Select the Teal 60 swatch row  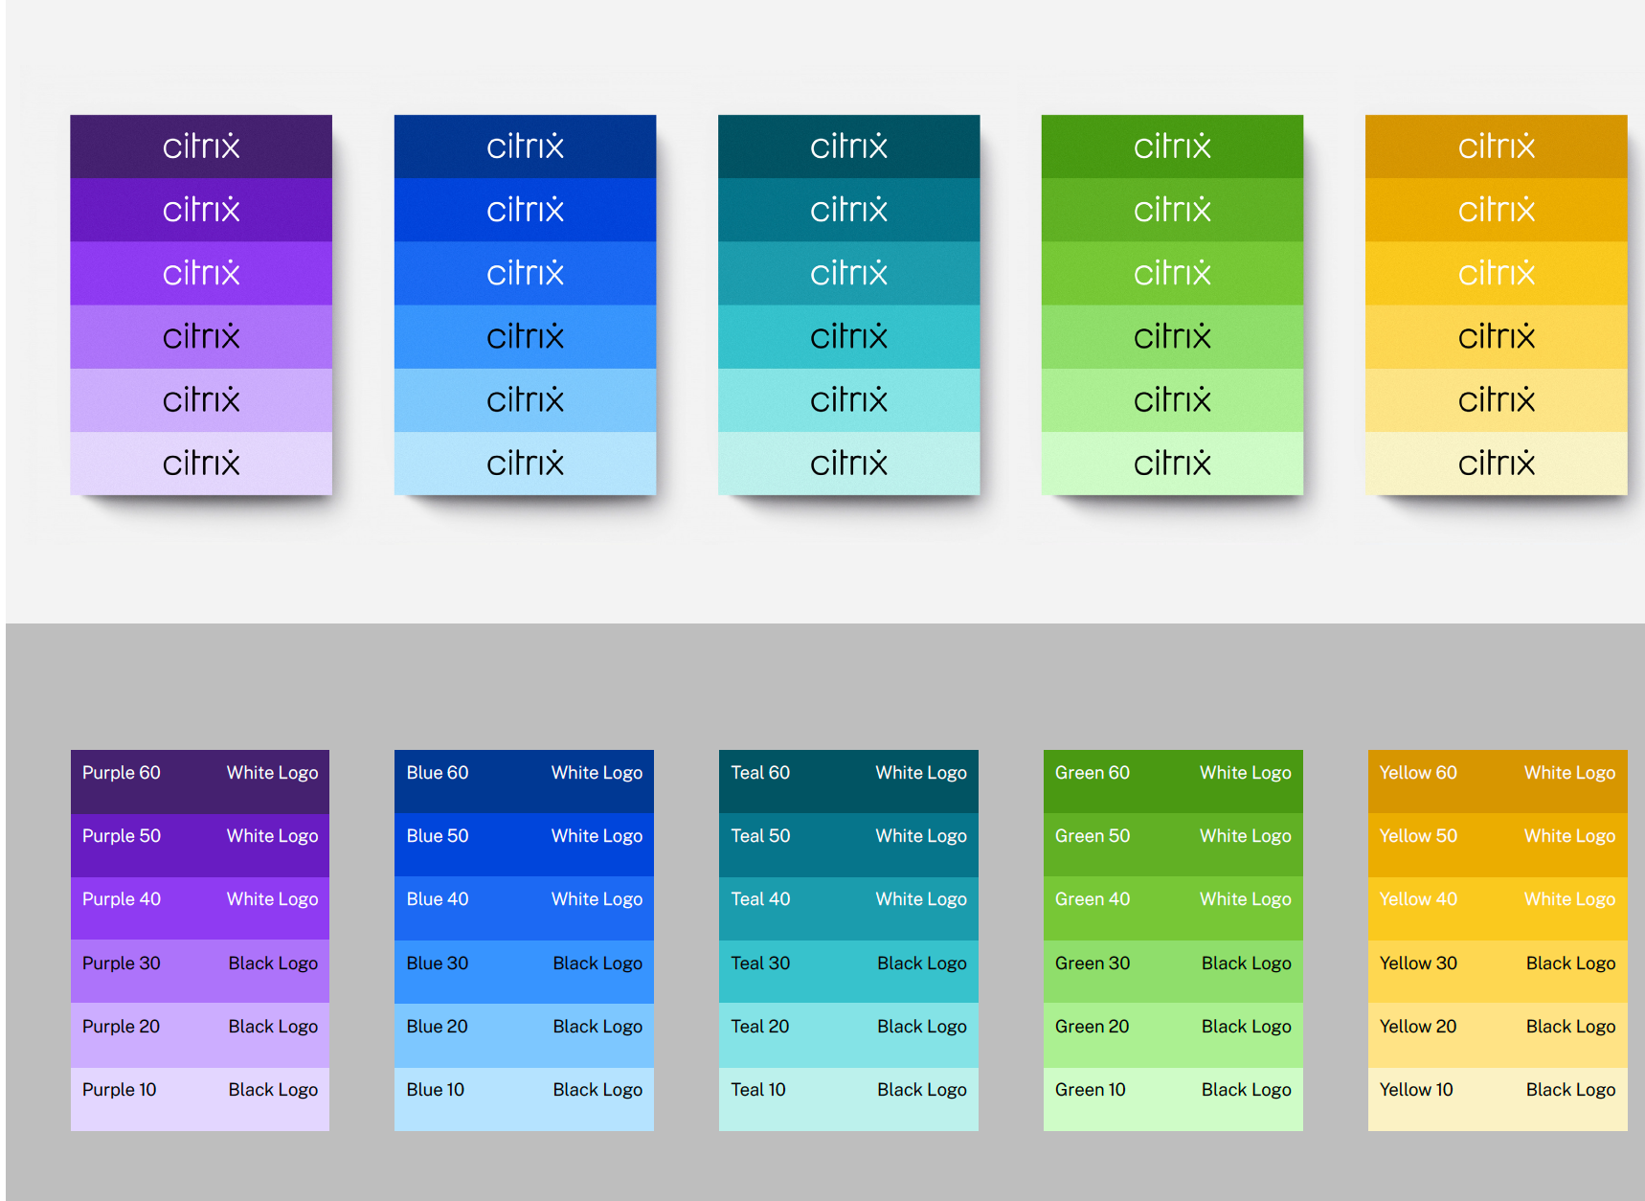coord(848,782)
